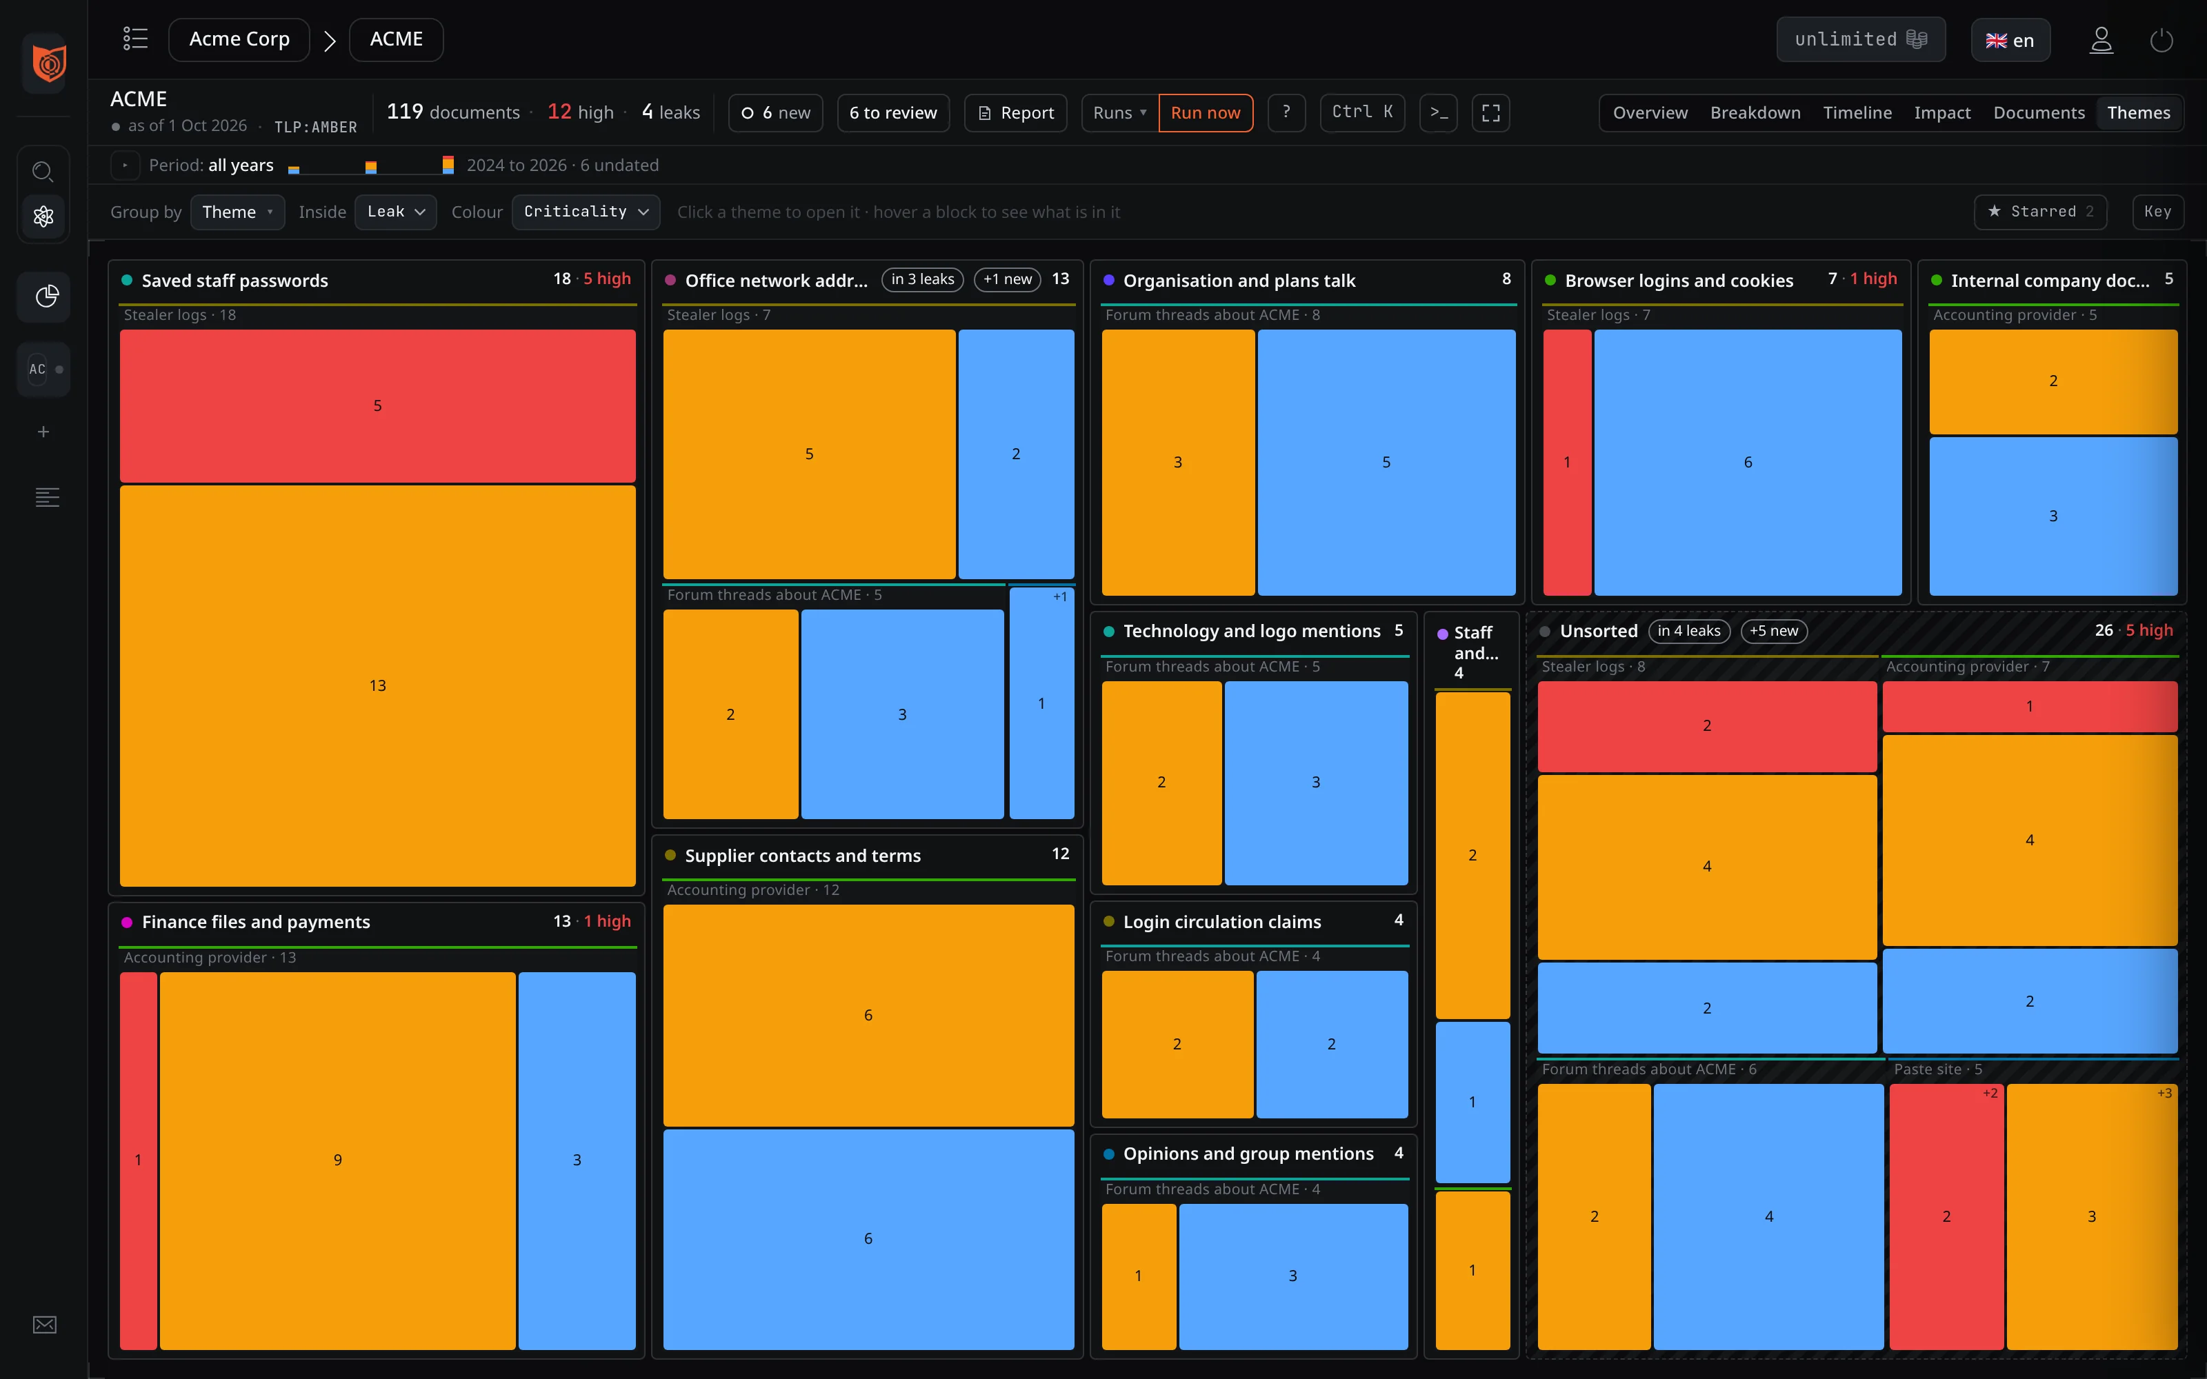
Task: Expand the Period row arrow
Action: 125,165
